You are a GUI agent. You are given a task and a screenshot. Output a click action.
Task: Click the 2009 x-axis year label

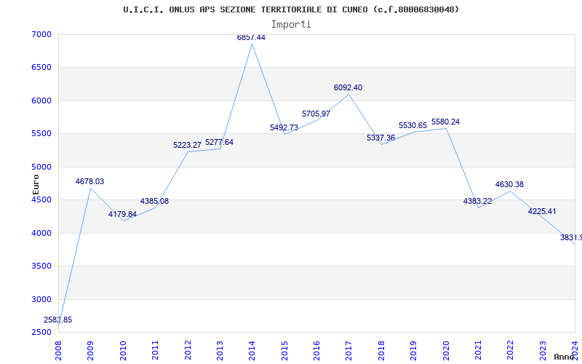pos(90,350)
